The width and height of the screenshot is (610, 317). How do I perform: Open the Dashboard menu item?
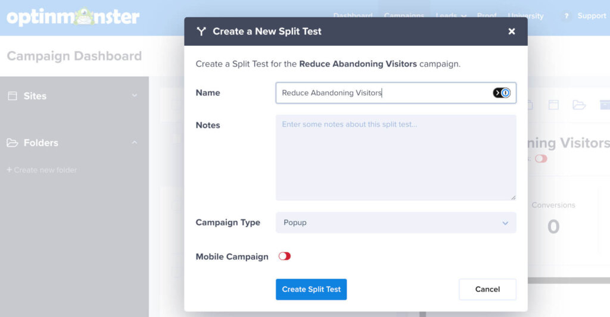coord(353,16)
